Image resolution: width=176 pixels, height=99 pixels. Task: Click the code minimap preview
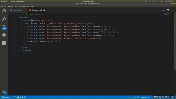(167, 14)
